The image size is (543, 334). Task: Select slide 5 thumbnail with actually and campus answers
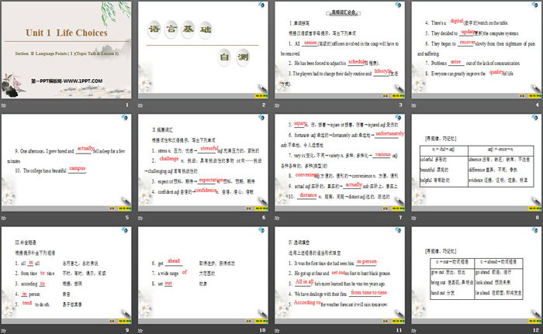(66, 163)
